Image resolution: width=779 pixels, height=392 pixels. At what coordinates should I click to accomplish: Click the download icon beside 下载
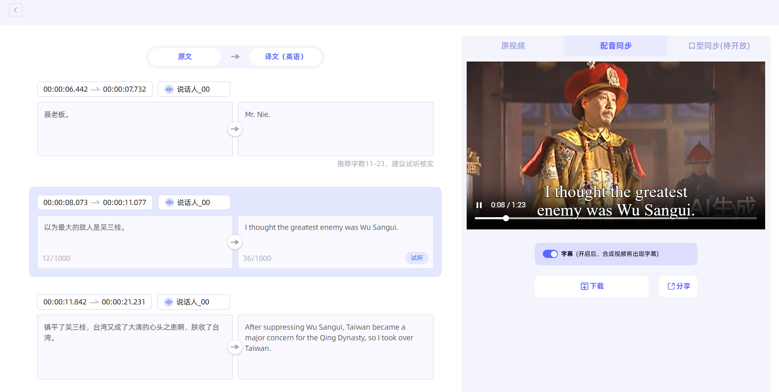[584, 286]
